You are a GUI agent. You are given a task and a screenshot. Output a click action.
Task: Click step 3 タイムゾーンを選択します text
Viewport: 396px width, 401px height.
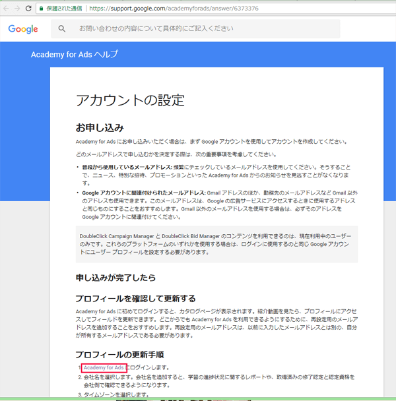(116, 394)
